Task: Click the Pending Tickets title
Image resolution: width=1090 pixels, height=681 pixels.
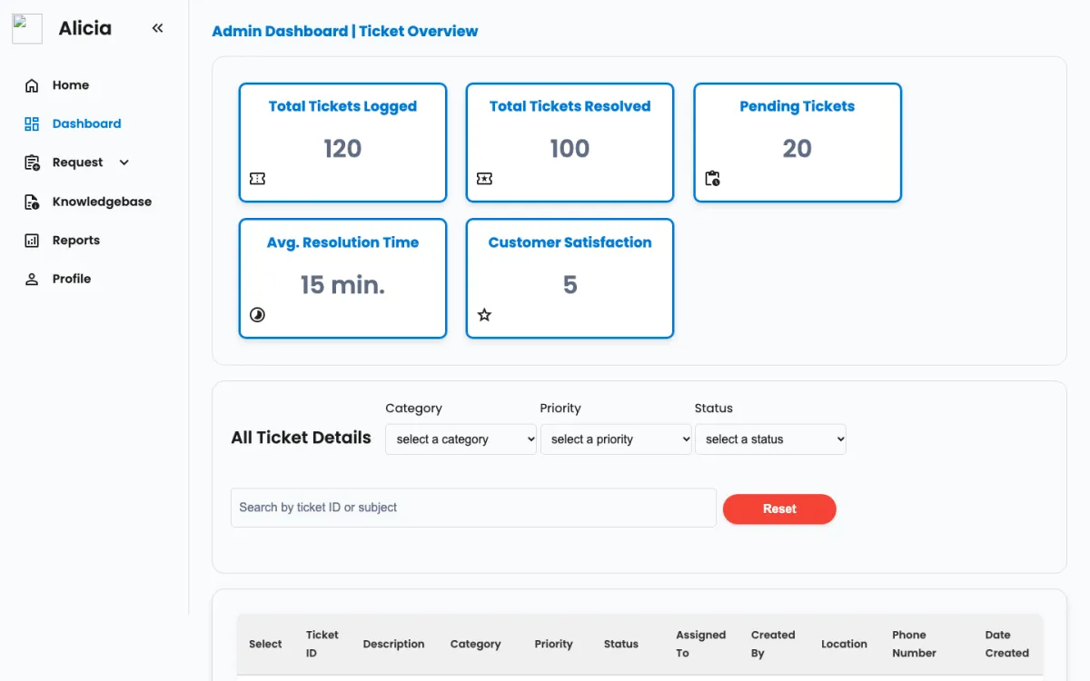Action: (797, 106)
